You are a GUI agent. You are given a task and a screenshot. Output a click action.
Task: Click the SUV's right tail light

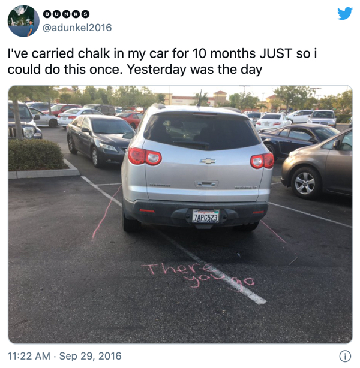click(262, 161)
